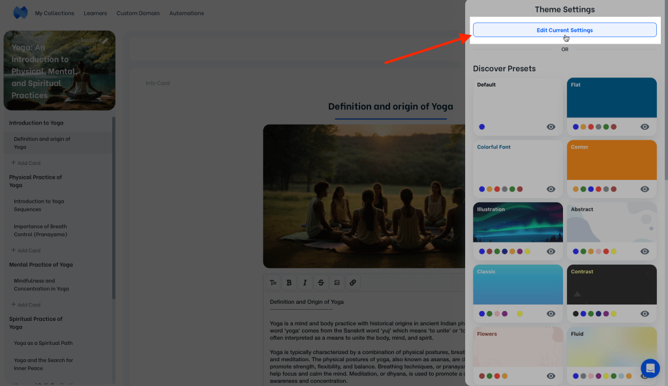This screenshot has width=668, height=386.
Task: Go to the Automations menu item
Action: (187, 13)
